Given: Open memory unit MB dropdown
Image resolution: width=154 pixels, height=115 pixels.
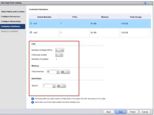Looking at the screenshot, I should pyautogui.click(x=68, y=72).
